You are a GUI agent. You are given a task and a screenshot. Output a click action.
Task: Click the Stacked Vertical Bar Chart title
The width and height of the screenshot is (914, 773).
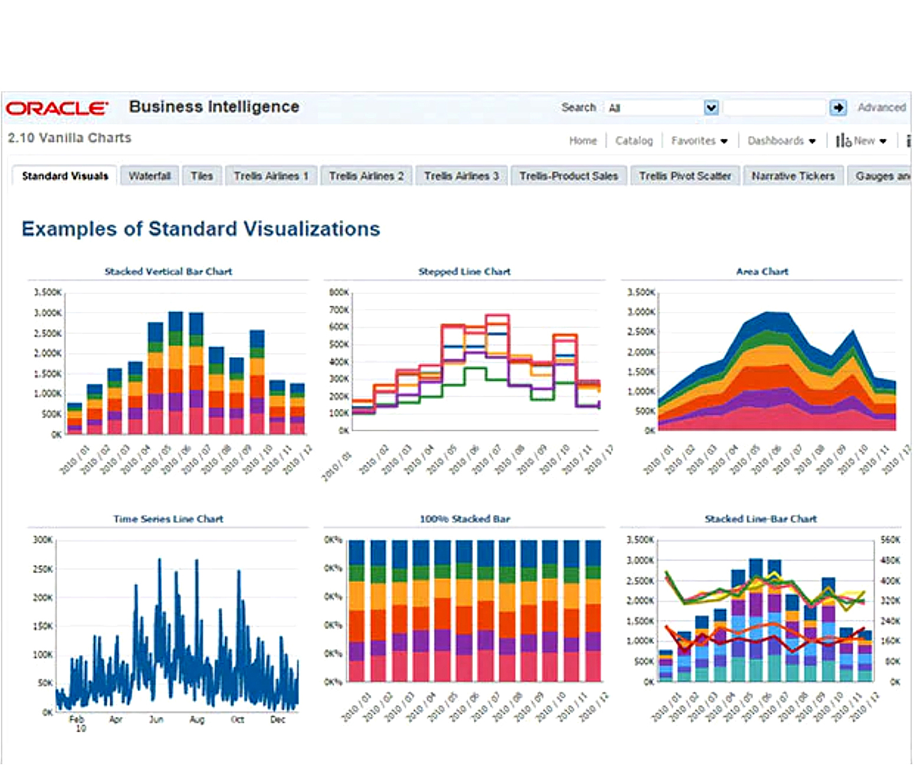click(168, 271)
